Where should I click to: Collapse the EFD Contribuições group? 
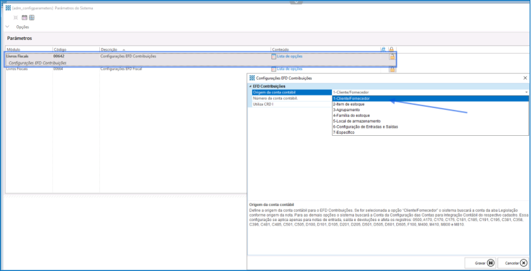(250, 86)
